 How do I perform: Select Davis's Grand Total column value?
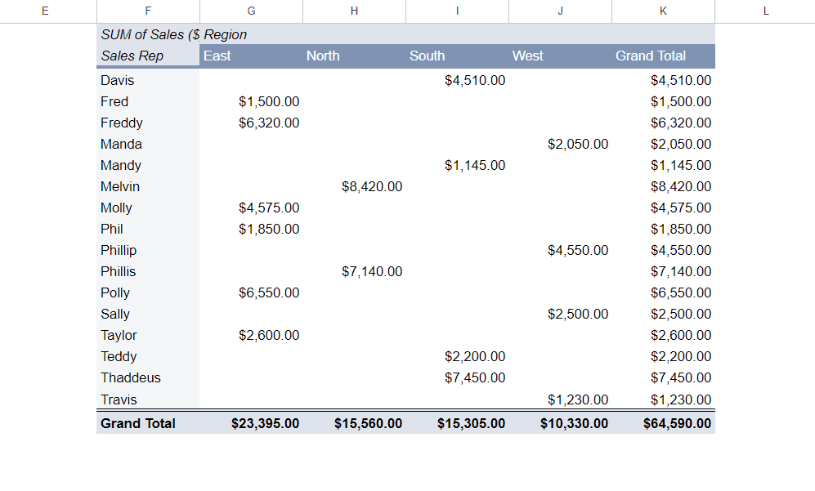coord(663,80)
